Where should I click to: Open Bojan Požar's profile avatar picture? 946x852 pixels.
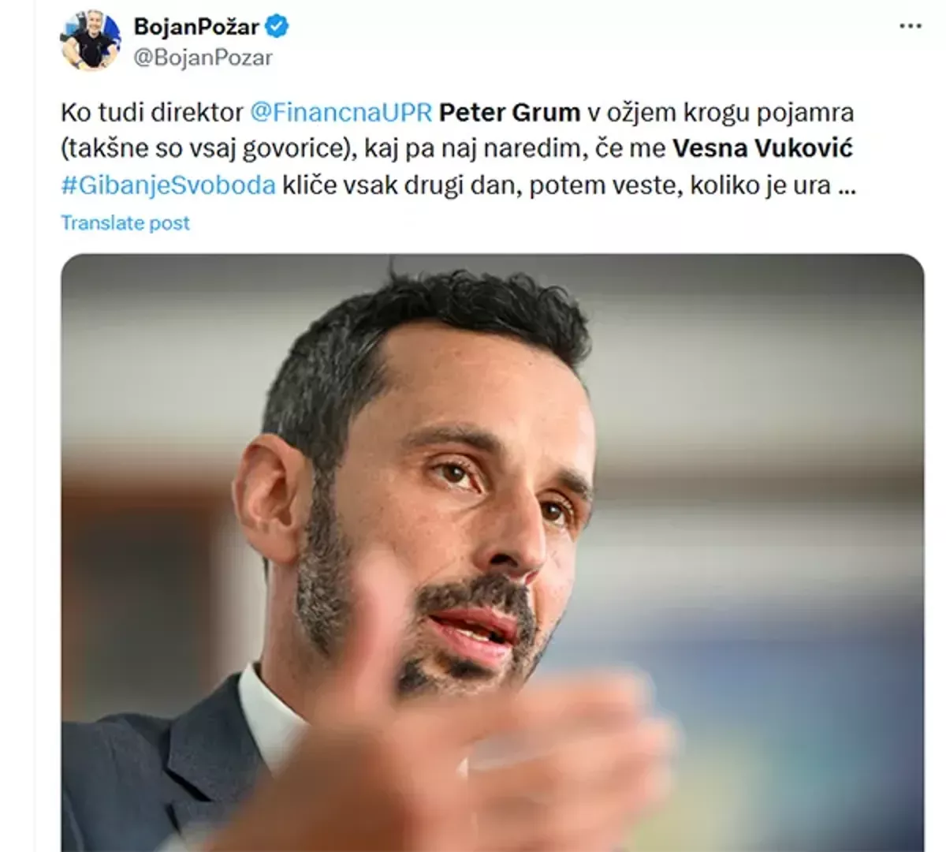(90, 39)
